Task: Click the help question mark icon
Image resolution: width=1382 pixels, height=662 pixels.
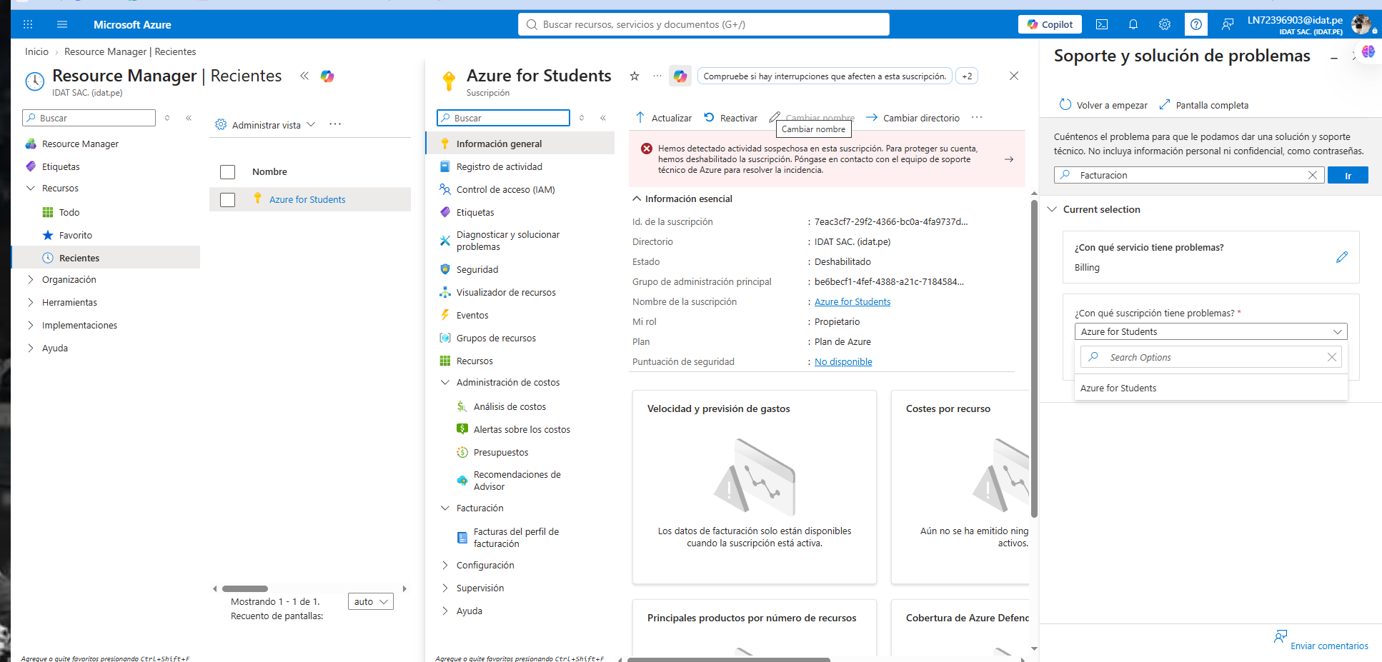Action: point(1196,24)
